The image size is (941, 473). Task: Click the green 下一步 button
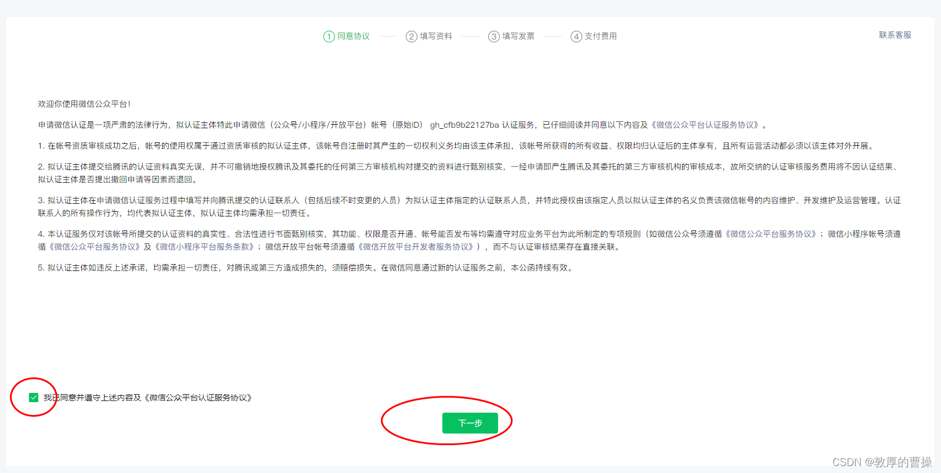(470, 423)
